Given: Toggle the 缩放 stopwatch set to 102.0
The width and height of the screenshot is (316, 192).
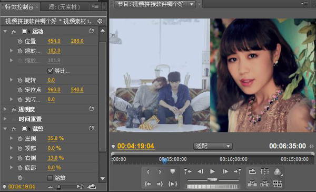Looking at the screenshot, I should (x=20, y=51).
